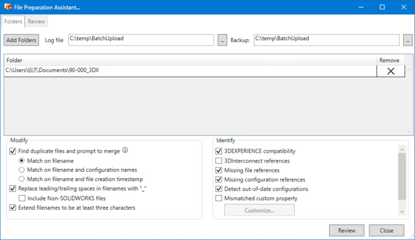Select Match on filename and configuration names
The image size is (415, 240).
[22, 170]
